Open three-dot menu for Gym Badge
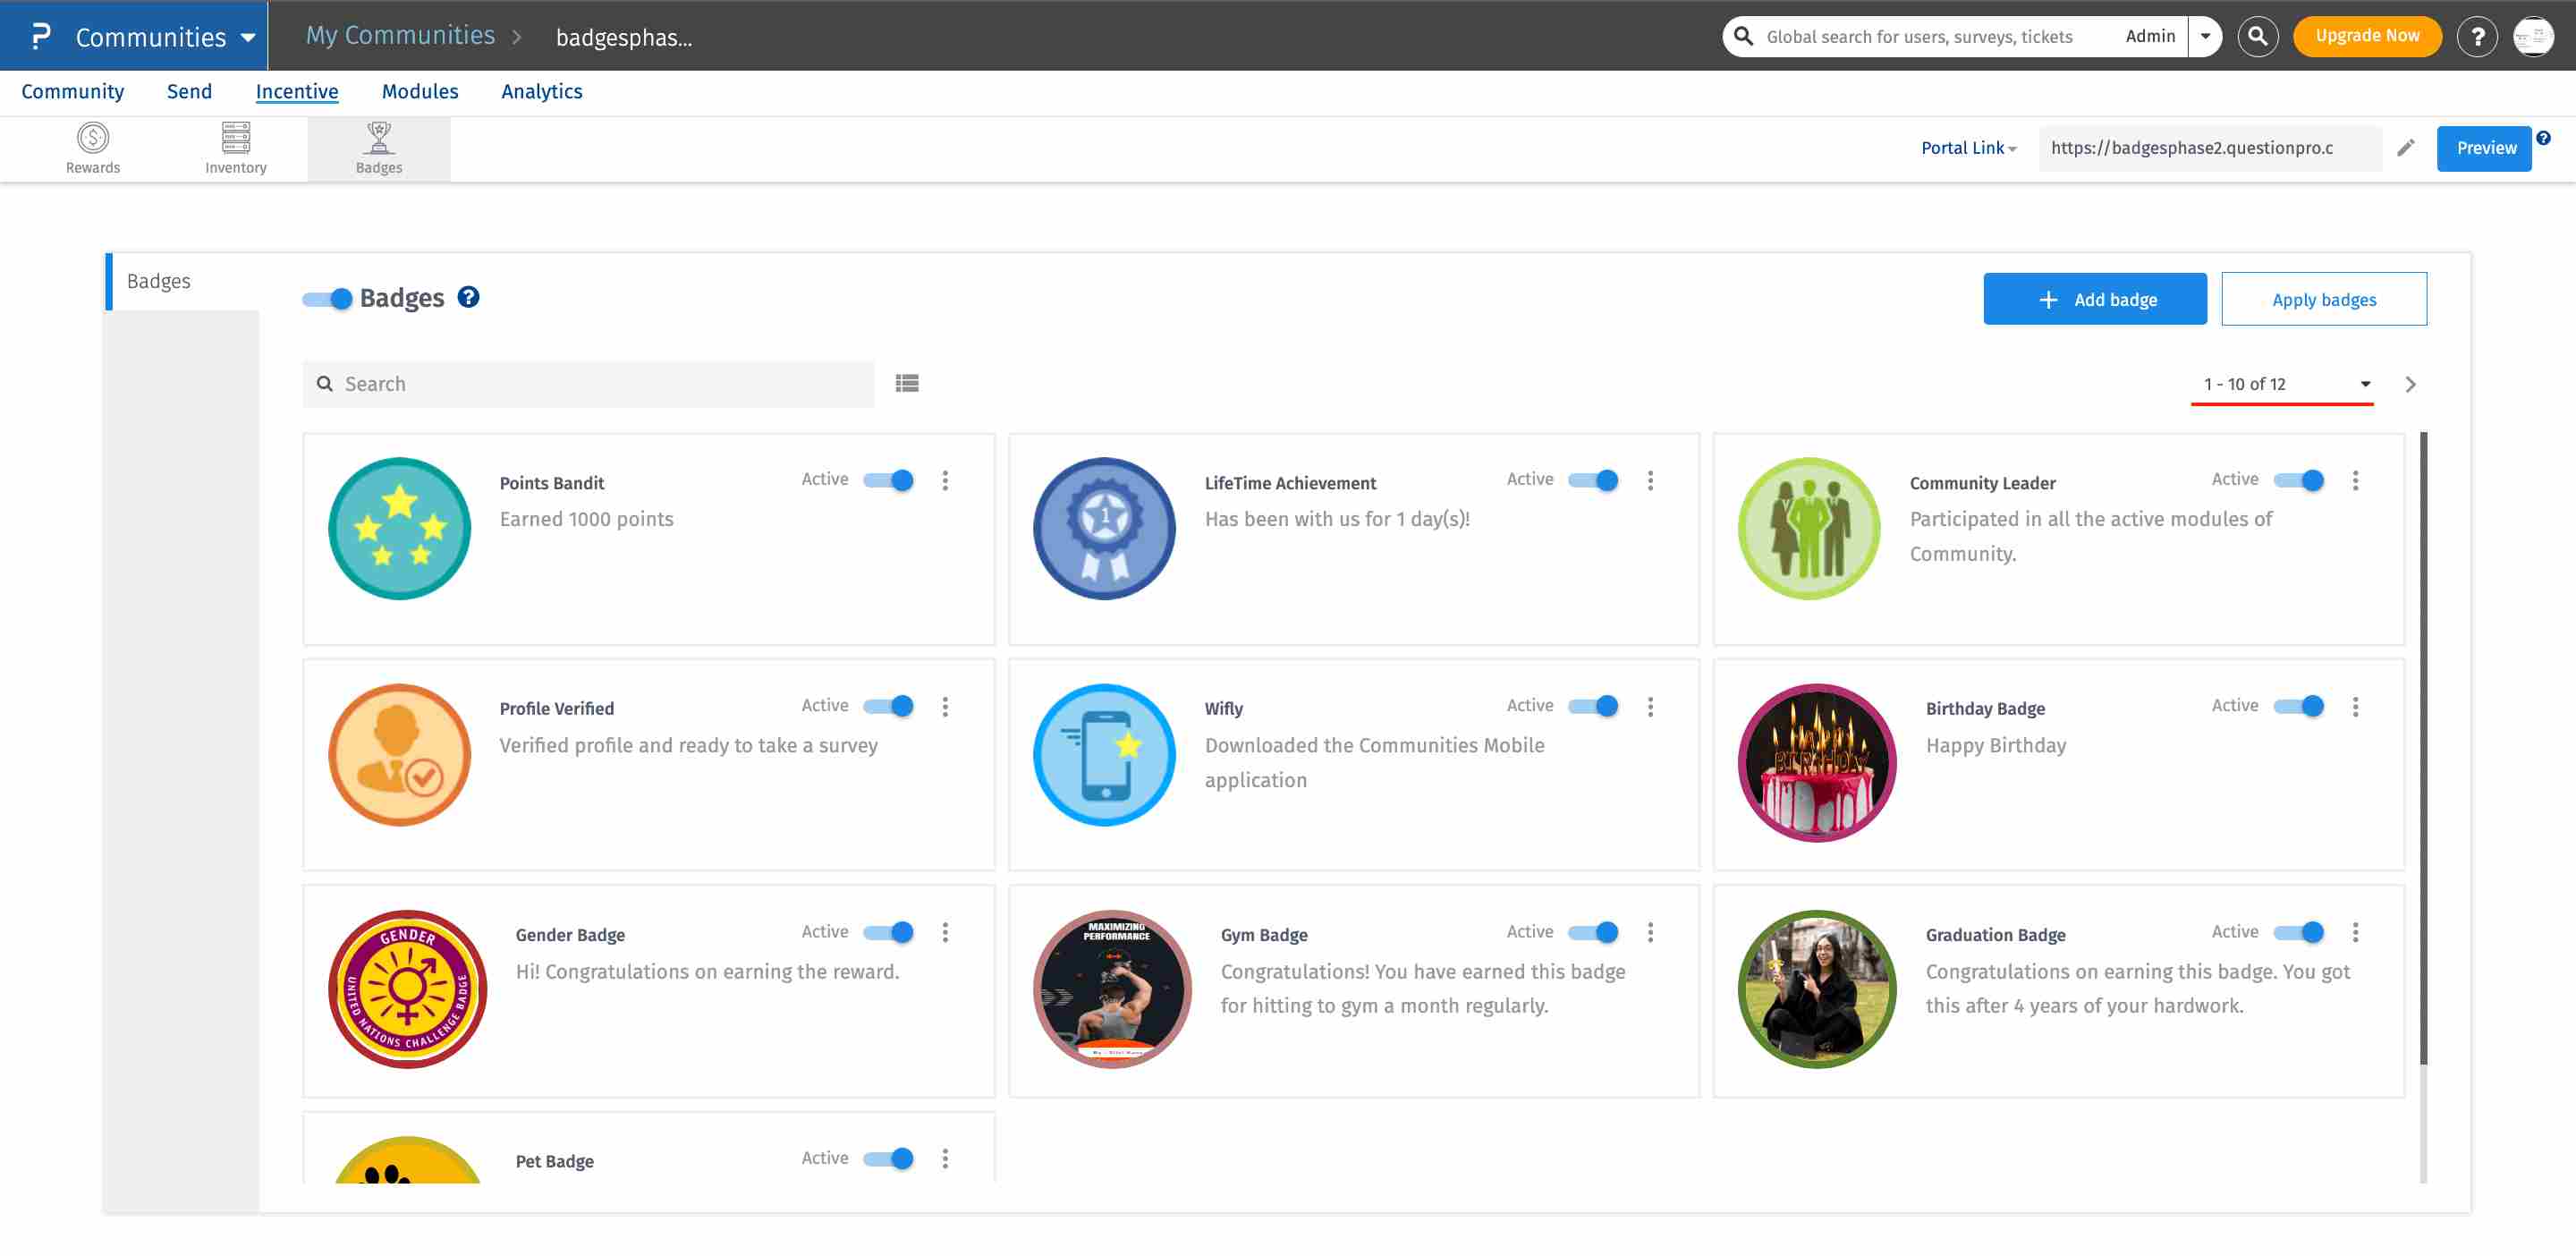Viewport: 2576px width, 1256px height. 1649,933
